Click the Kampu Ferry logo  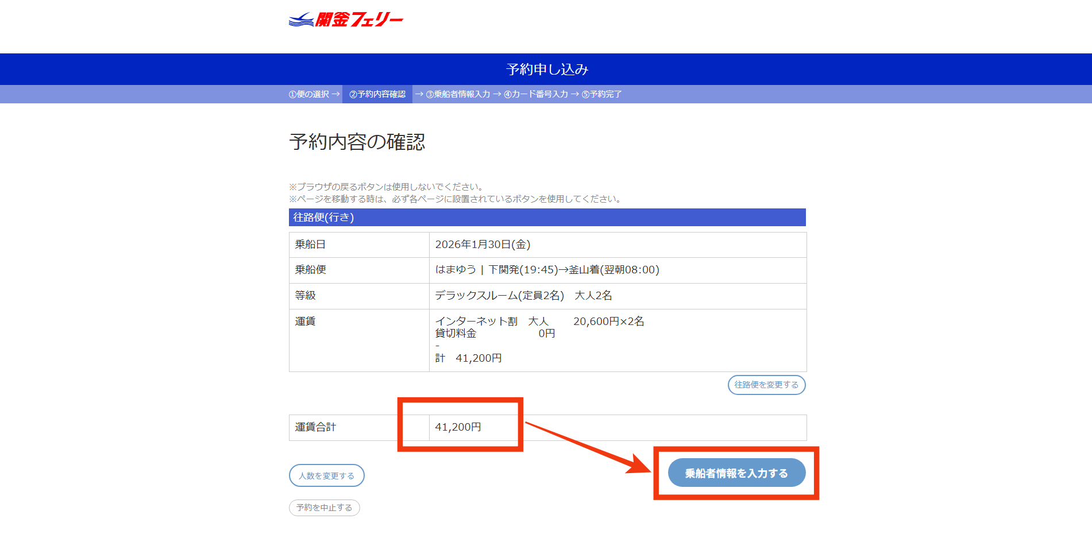click(346, 20)
